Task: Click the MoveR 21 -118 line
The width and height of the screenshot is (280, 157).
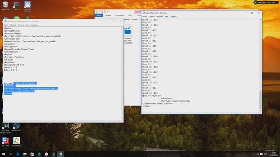Action: 150,67
